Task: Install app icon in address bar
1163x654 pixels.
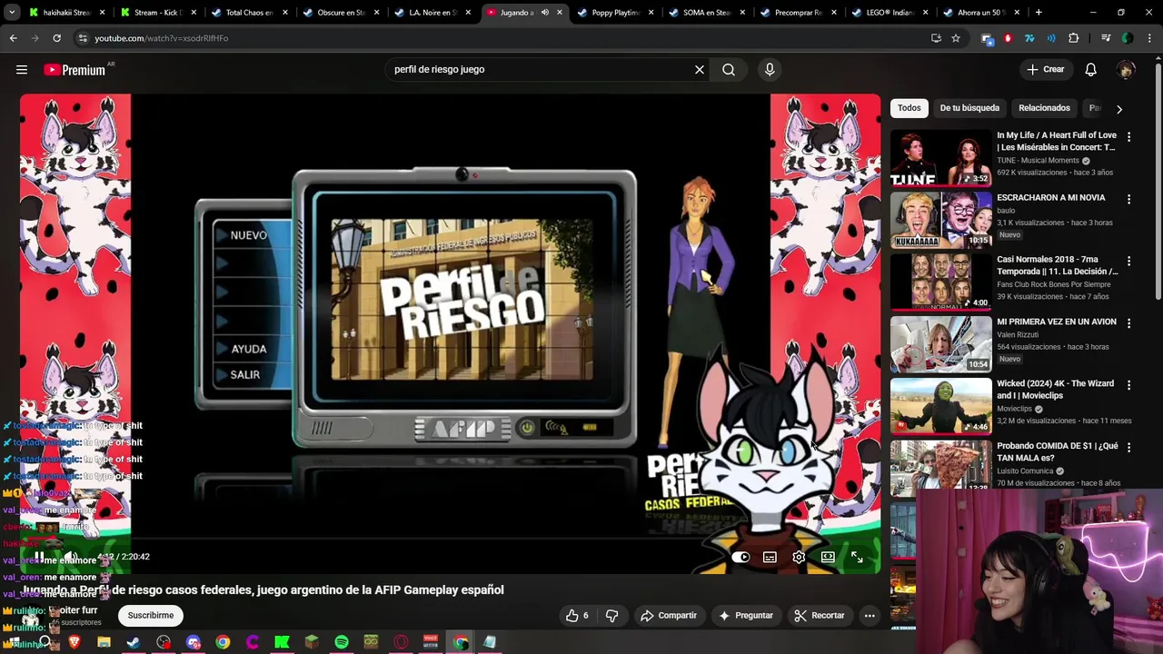Action: (936, 38)
